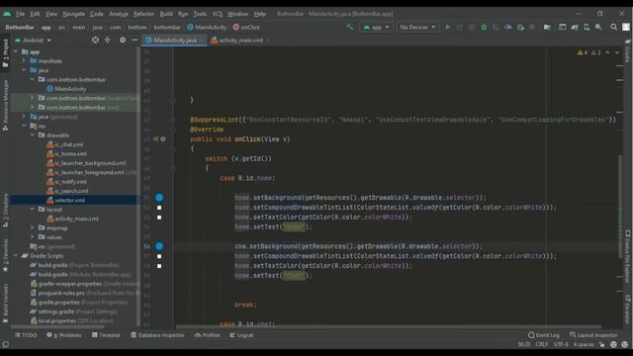Start debugging with the green bug icon
The height and width of the screenshot is (356, 633).
(x=484, y=27)
